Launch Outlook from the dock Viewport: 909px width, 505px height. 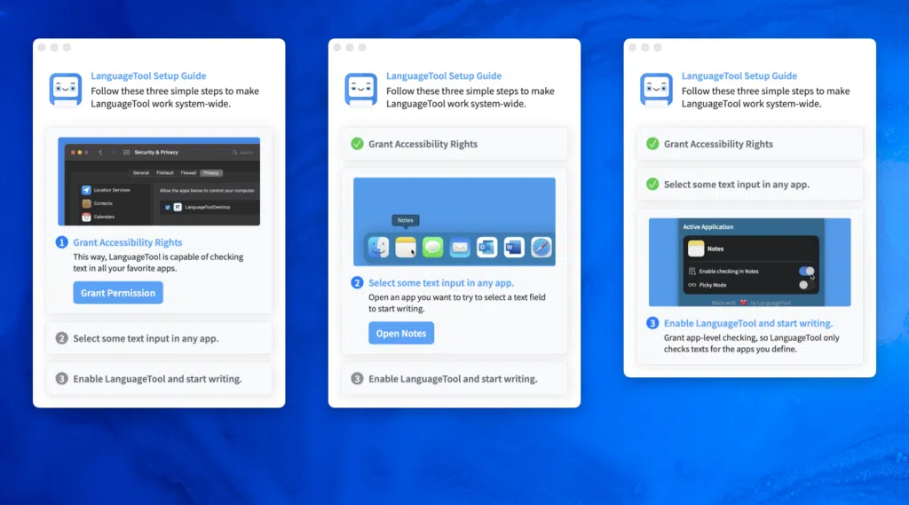(486, 248)
